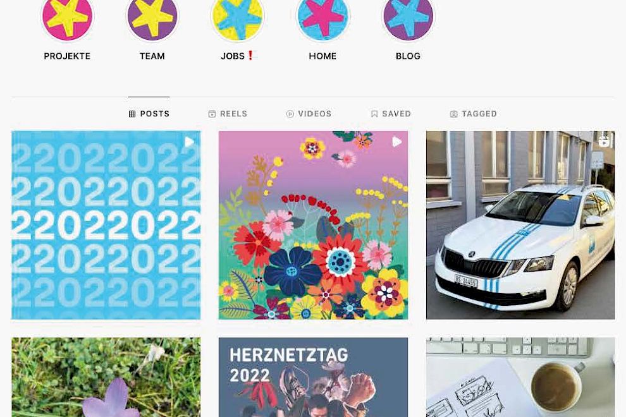Switch to the VIDEOS tab
The height and width of the screenshot is (417, 626).
tap(309, 114)
